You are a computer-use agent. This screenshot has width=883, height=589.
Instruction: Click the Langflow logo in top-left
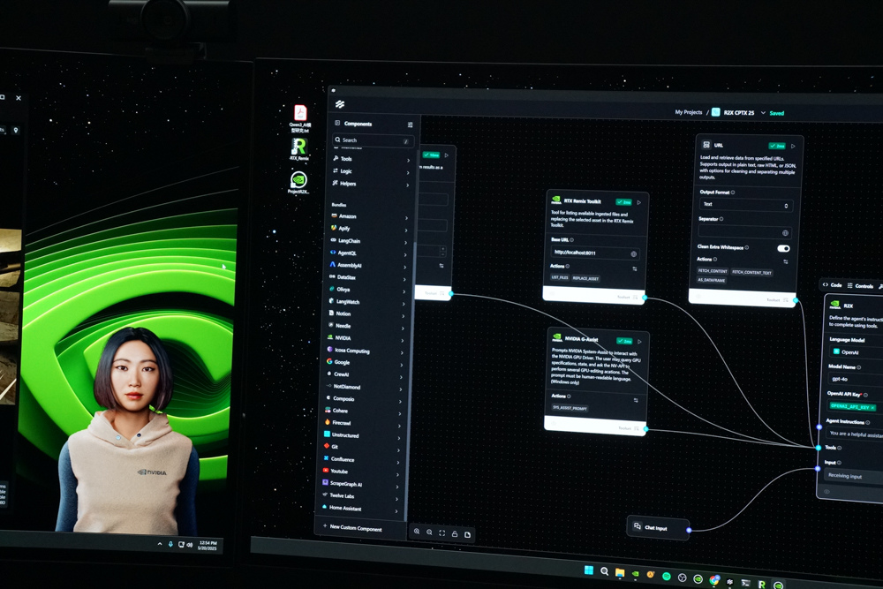point(340,104)
